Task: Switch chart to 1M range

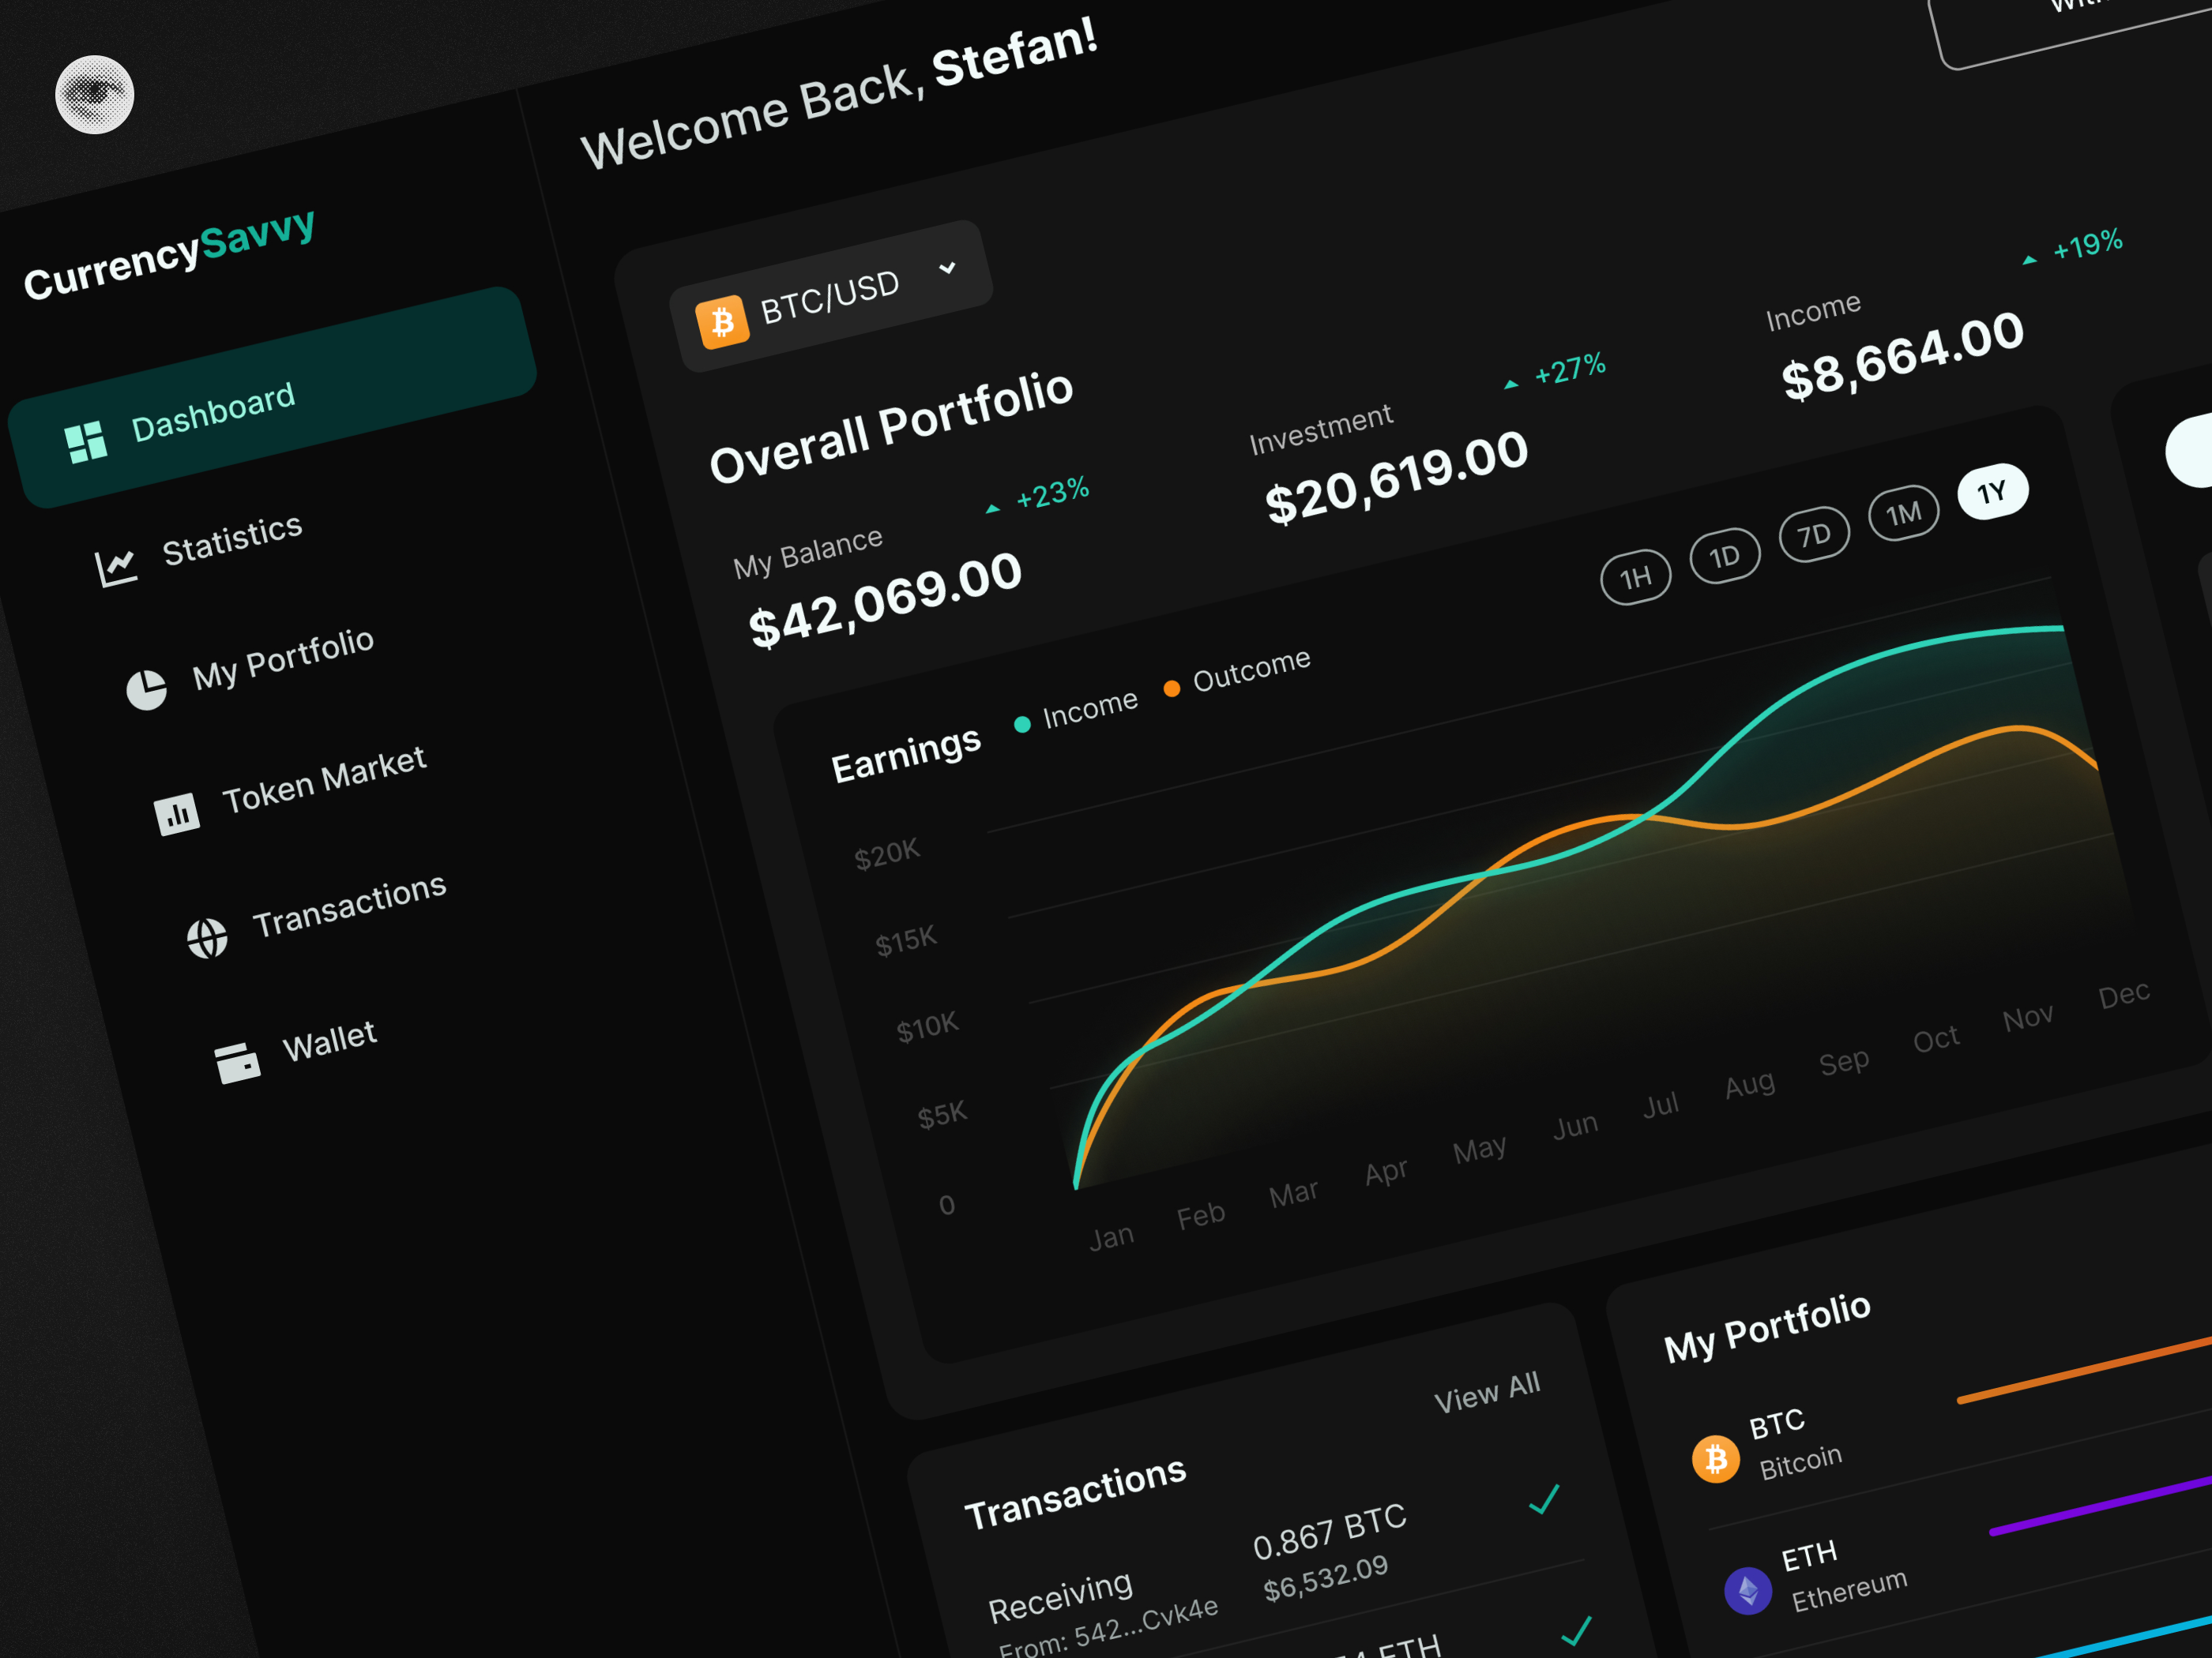Action: point(1904,512)
